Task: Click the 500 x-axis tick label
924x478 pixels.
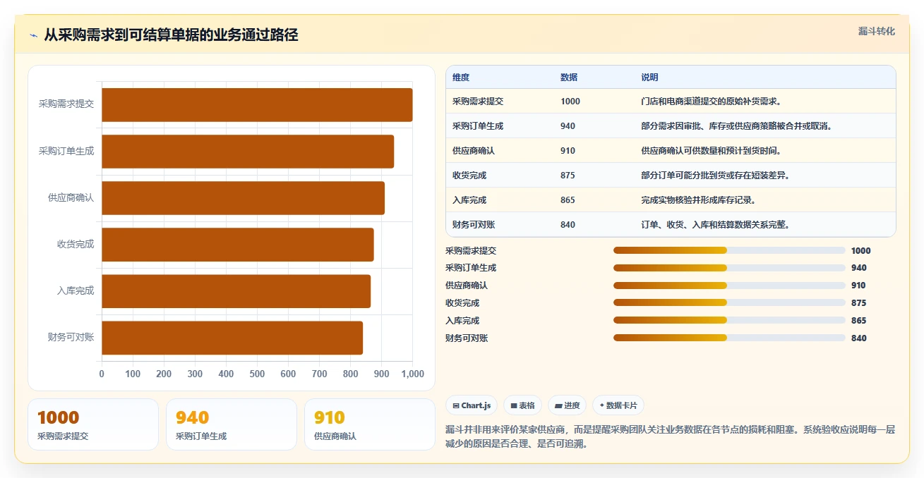Action: [x=257, y=374]
